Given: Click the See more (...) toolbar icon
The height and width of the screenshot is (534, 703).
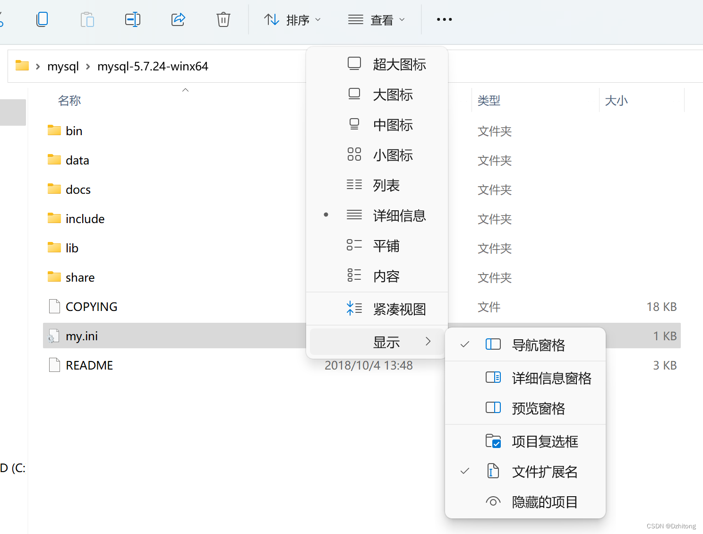Looking at the screenshot, I should pyautogui.click(x=444, y=19).
